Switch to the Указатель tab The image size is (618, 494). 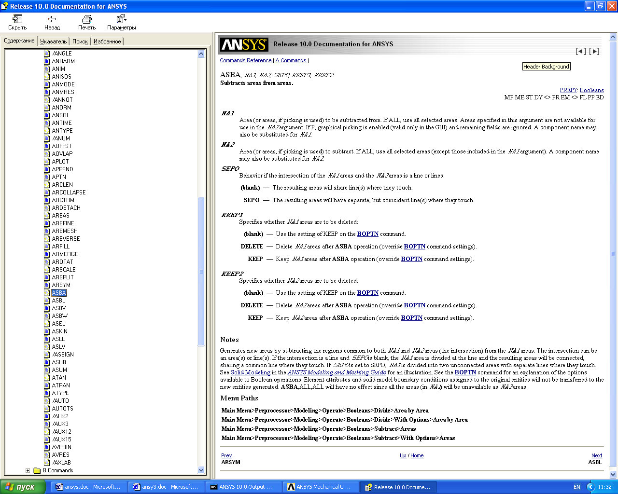click(x=53, y=41)
